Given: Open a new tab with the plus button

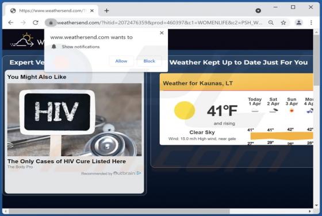Looking at the screenshot, I should click(106, 11).
